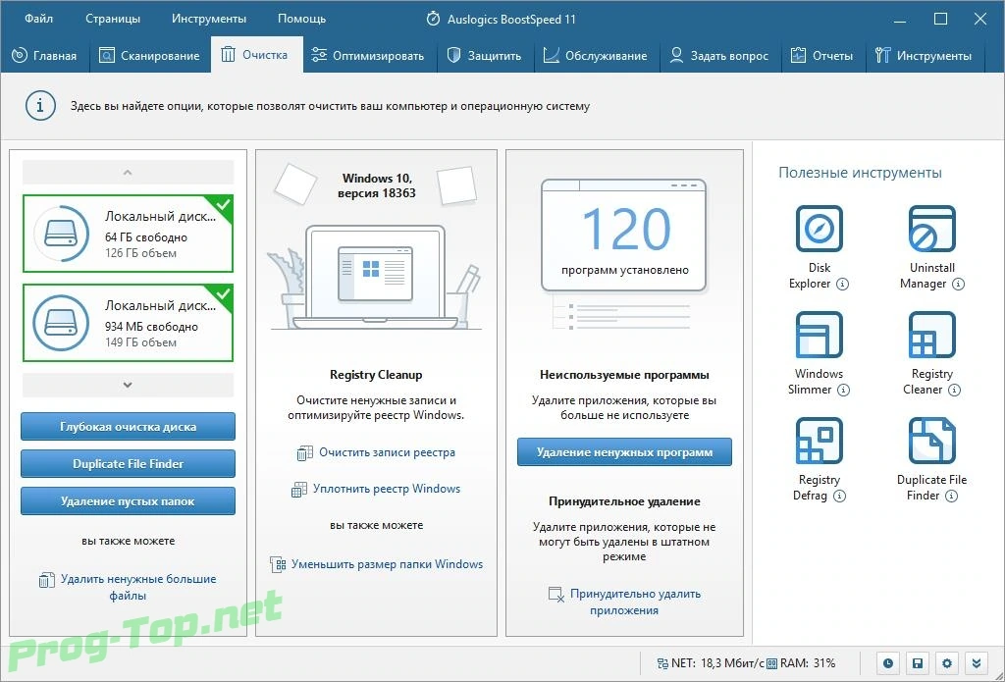The image size is (1005, 682).
Task: Toggle 64 GB free local disk selection
Action: click(x=129, y=234)
